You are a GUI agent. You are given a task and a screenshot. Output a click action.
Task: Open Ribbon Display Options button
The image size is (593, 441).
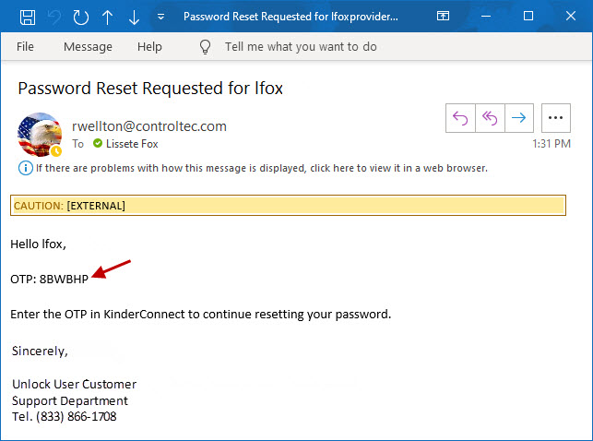point(444,17)
